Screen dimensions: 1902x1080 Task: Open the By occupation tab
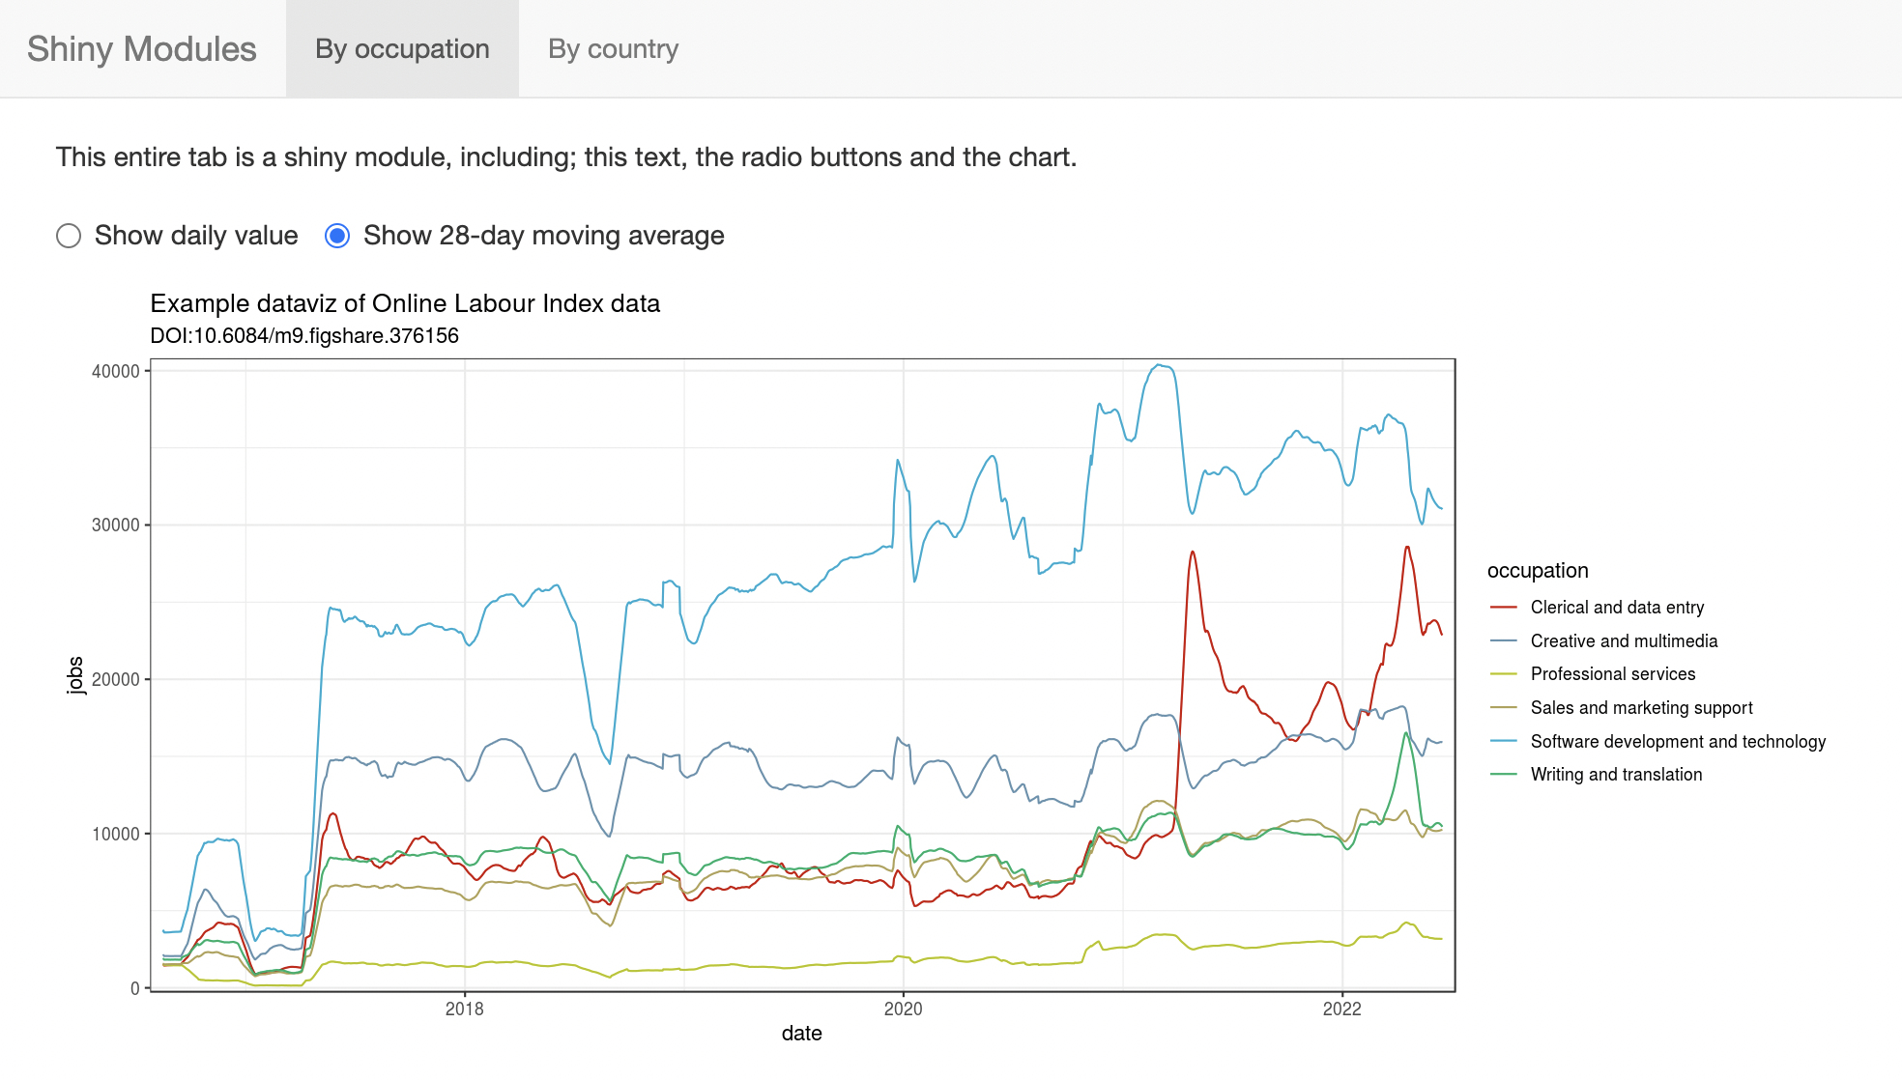(x=402, y=48)
